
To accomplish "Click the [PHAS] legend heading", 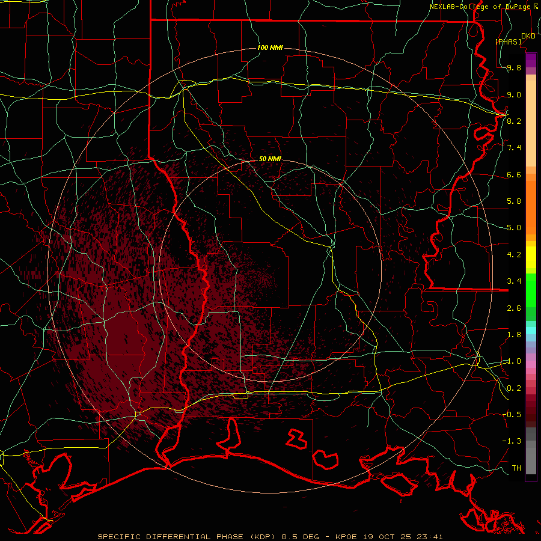I will pos(508,41).
